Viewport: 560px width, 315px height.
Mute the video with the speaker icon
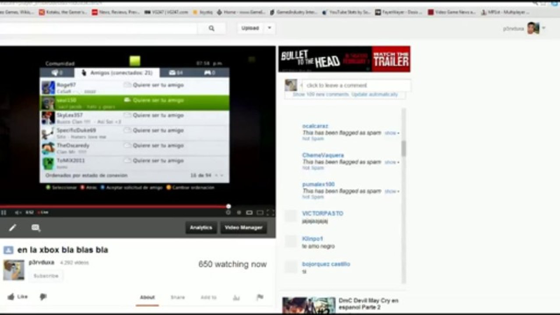pos(18,213)
